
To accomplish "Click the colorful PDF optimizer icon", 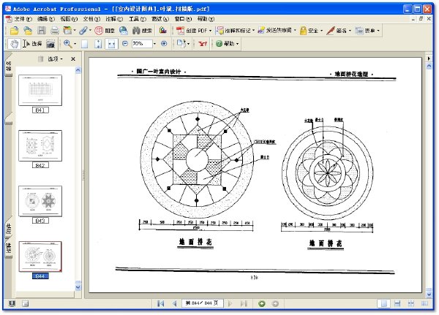I will (x=163, y=30).
